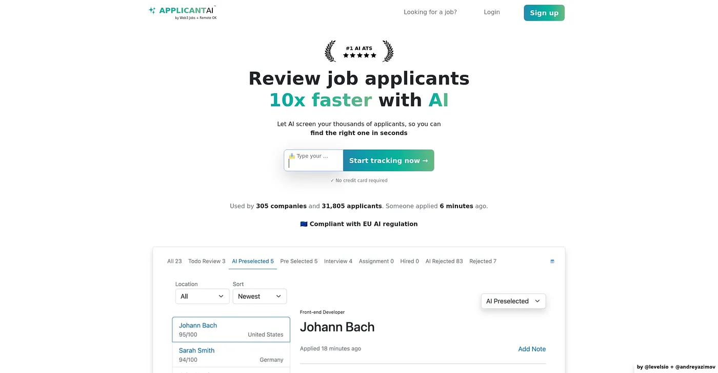Go to the Pre Selected 5 tab
Viewport: 718px width, 373px height.
(x=299, y=261)
